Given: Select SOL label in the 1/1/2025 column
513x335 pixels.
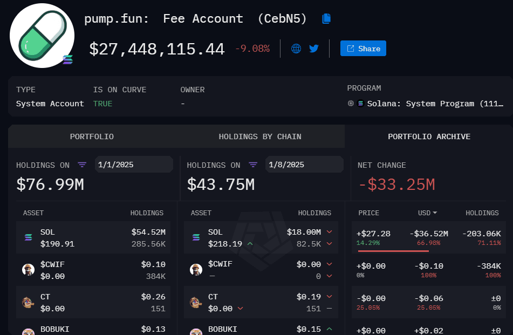Looking at the screenshot, I should tap(47, 232).
